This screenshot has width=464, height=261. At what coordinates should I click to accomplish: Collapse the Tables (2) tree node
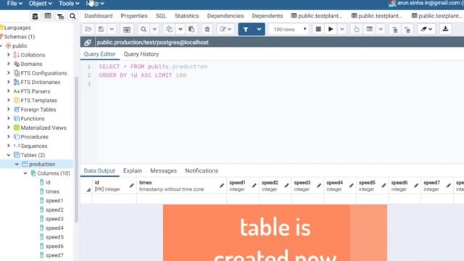pyautogui.click(x=9, y=155)
